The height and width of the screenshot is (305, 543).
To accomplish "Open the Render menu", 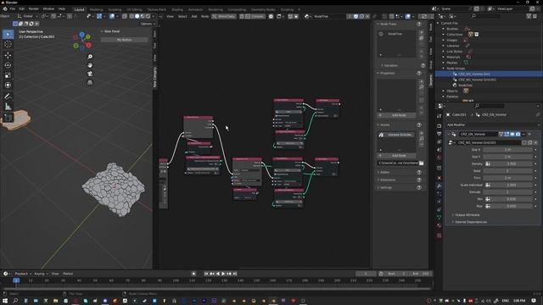I will [x=34, y=9].
